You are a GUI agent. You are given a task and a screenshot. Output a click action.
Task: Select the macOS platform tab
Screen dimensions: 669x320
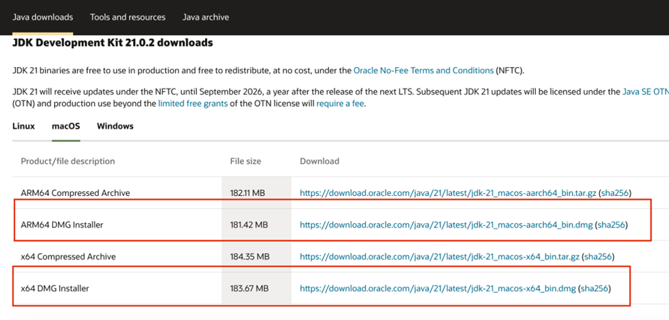[66, 126]
